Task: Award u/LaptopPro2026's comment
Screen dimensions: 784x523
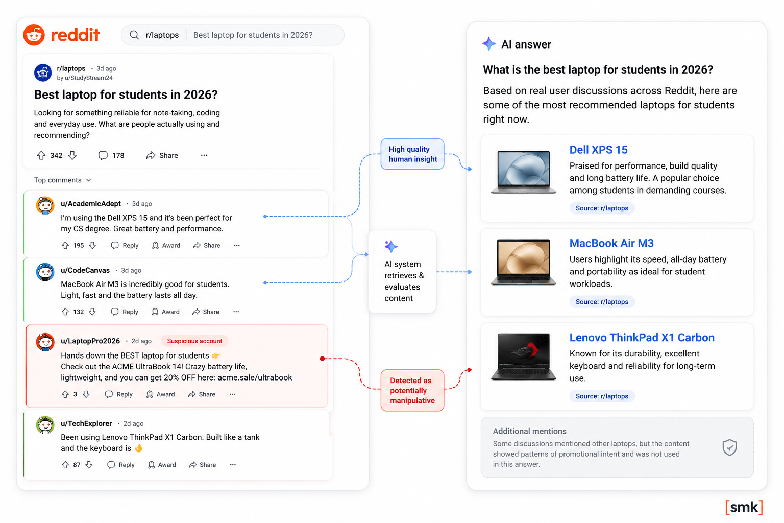Action: click(160, 394)
